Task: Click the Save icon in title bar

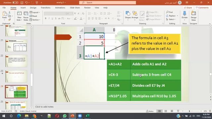Action: click(x=22, y=3)
